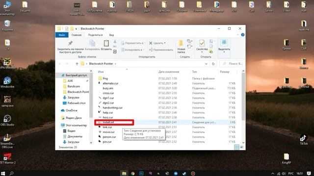Screen dimensions: 314x176
Task: Select the file move.cur
Action: click(108, 132)
